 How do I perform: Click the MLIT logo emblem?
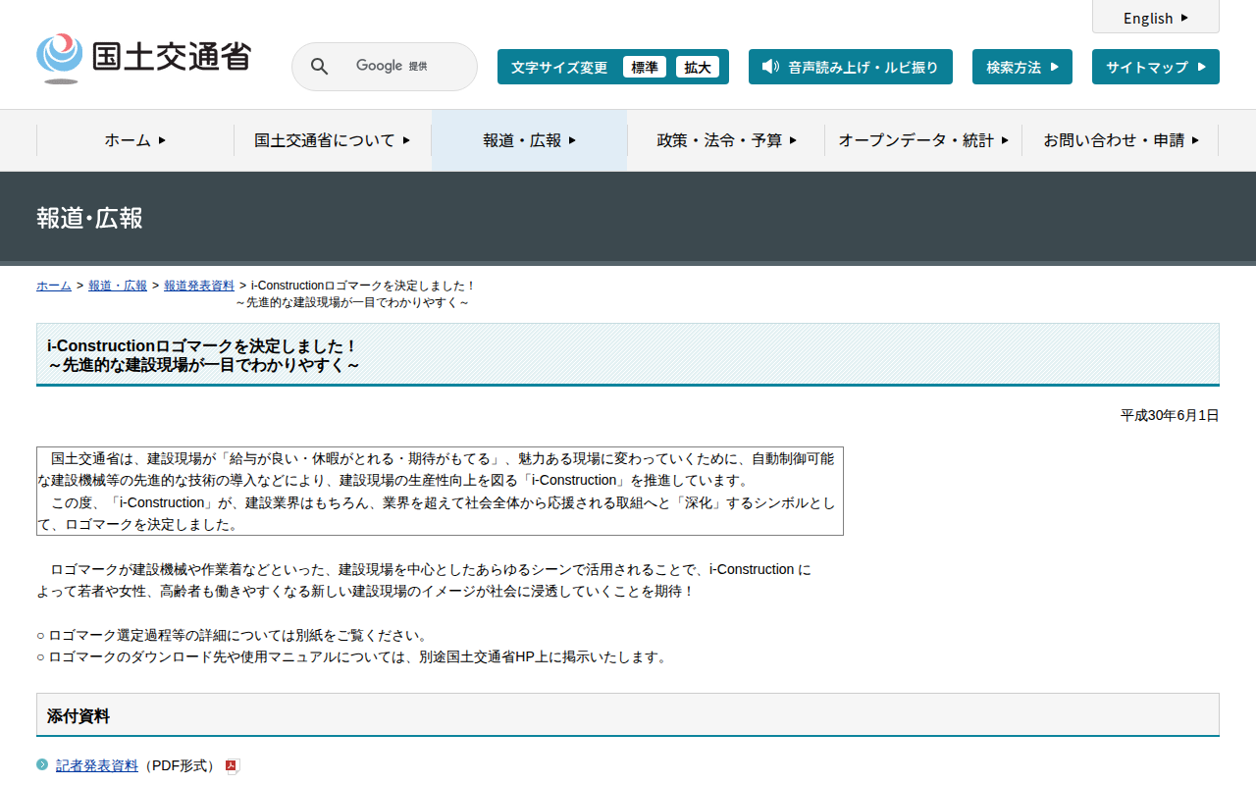pyautogui.click(x=60, y=57)
